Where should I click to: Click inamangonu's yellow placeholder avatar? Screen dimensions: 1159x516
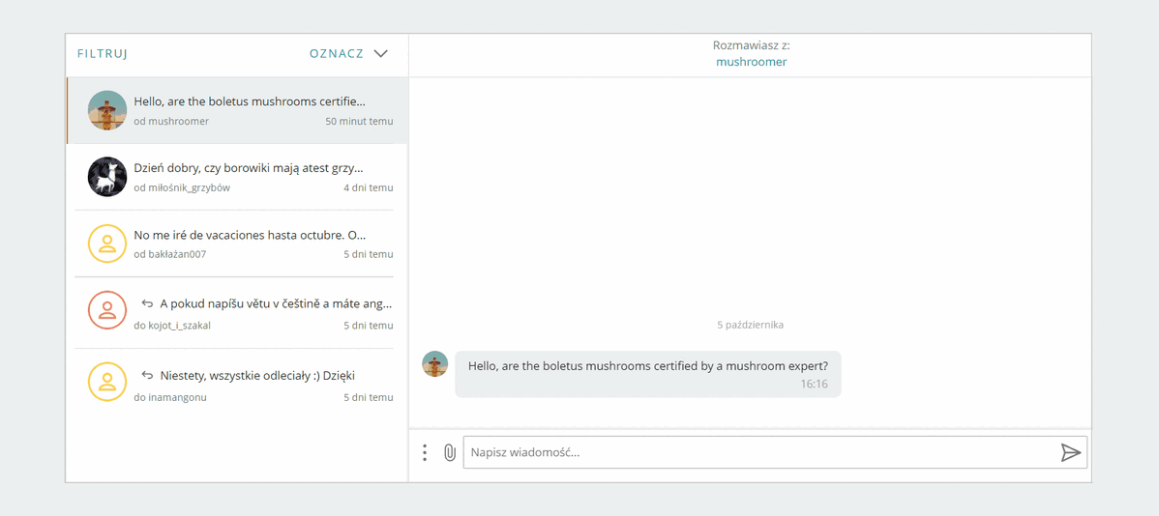pos(107,382)
